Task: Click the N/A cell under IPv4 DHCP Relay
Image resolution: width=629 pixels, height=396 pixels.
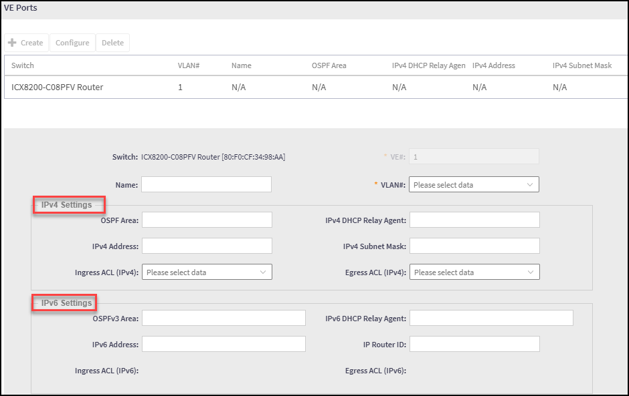Action: [399, 87]
